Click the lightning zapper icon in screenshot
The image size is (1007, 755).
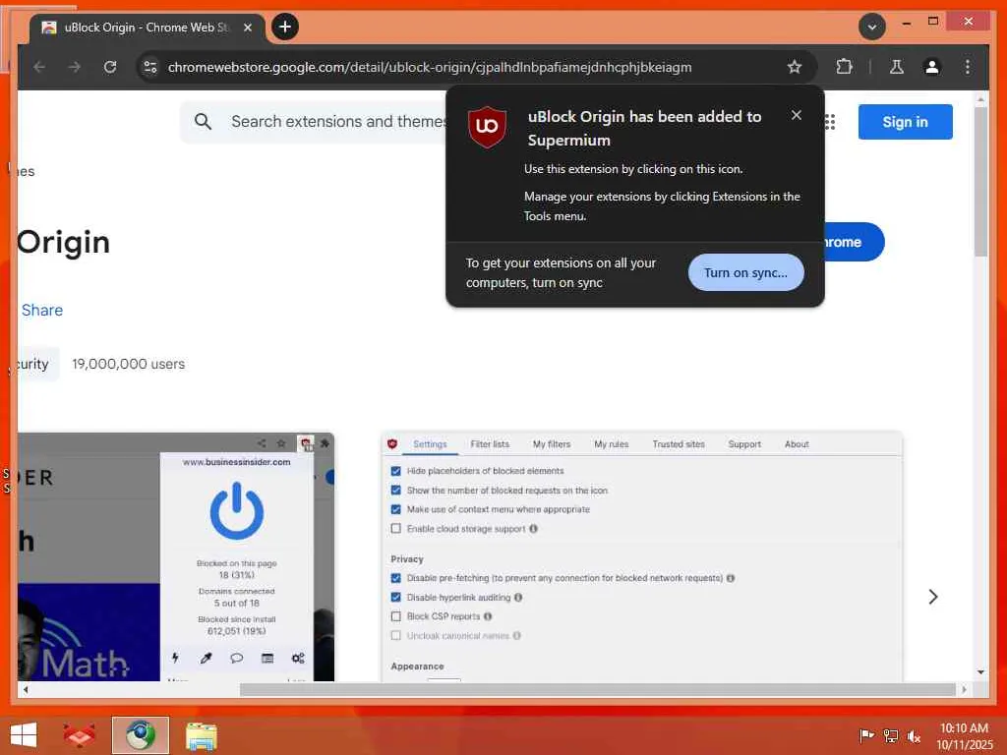(175, 658)
